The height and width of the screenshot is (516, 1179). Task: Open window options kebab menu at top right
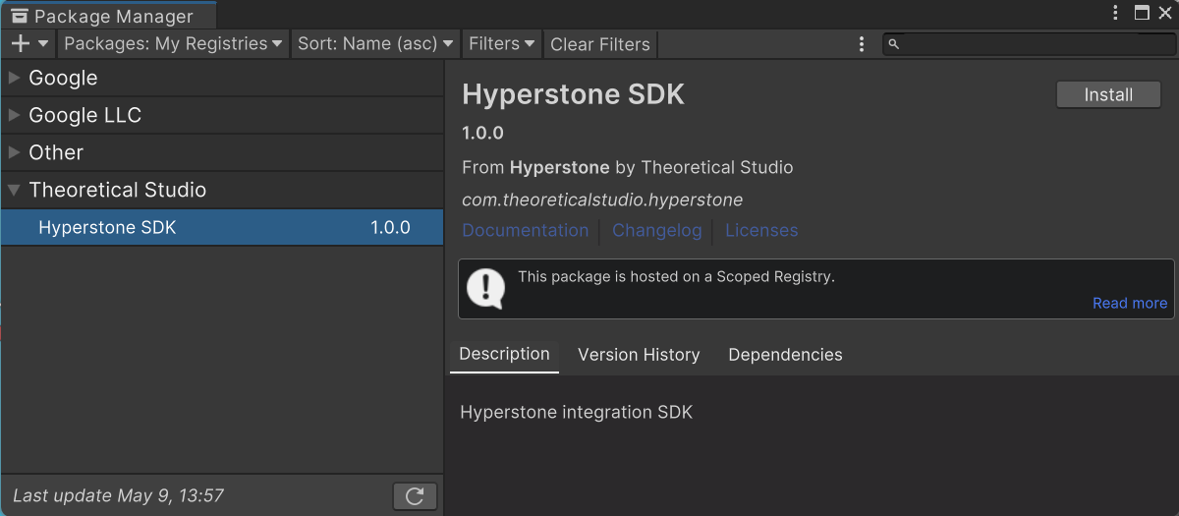pyautogui.click(x=1116, y=13)
